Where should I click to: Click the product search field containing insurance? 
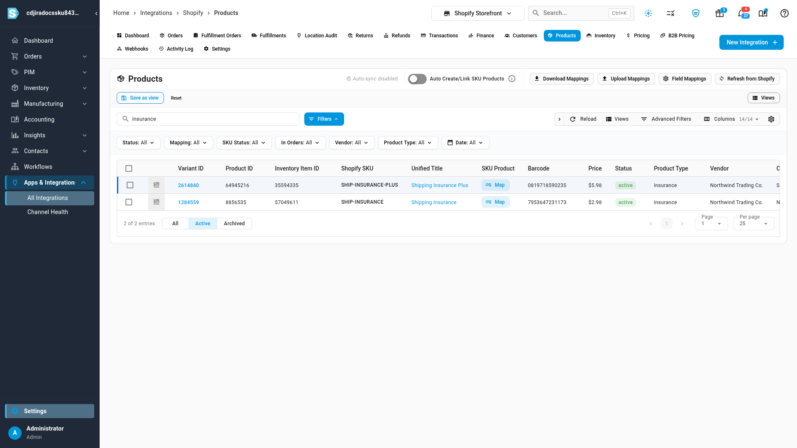tap(208, 119)
